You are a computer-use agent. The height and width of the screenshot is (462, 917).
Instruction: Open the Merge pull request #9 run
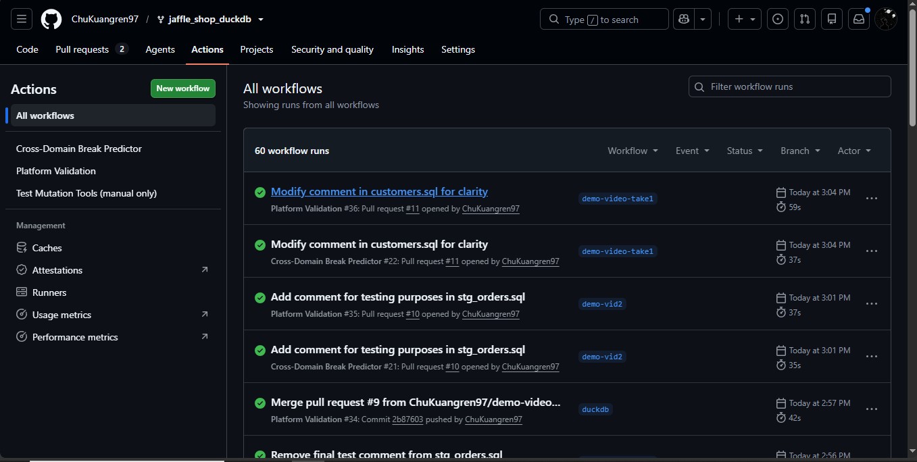[x=416, y=403]
